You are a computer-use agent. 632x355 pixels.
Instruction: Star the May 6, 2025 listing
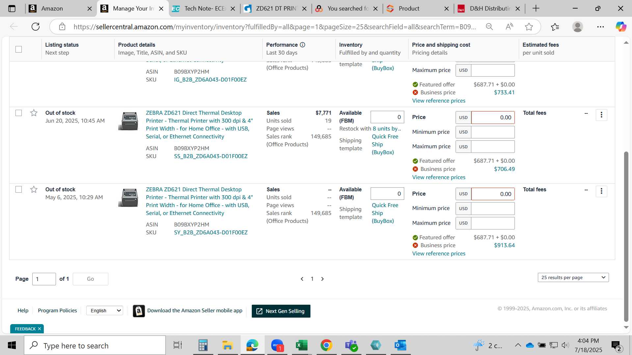pyautogui.click(x=34, y=190)
